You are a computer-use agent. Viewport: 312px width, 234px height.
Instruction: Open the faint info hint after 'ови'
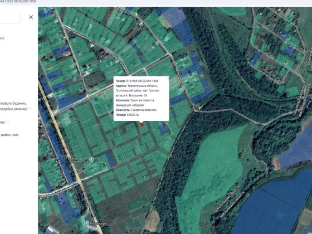[8, 121]
